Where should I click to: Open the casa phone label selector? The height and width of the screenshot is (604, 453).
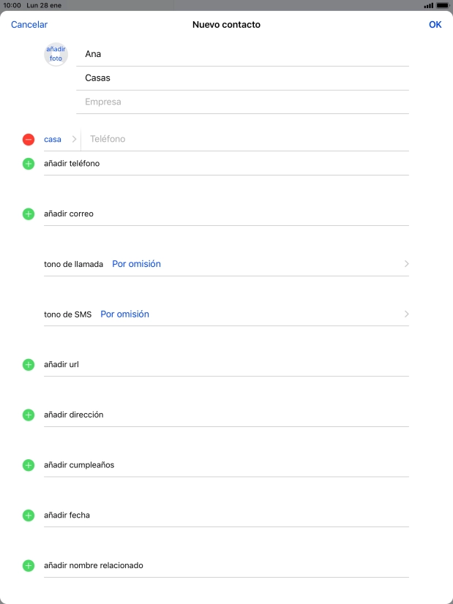[59, 139]
